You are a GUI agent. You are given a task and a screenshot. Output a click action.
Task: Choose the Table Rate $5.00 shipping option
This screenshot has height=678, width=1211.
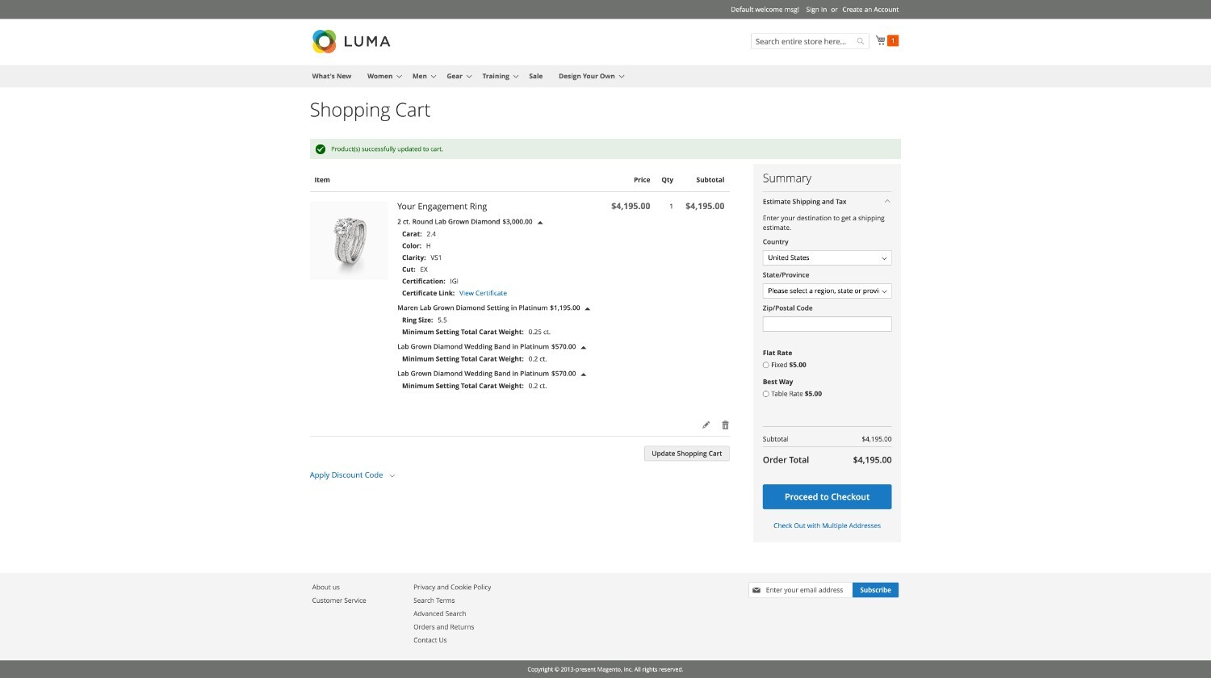point(765,394)
